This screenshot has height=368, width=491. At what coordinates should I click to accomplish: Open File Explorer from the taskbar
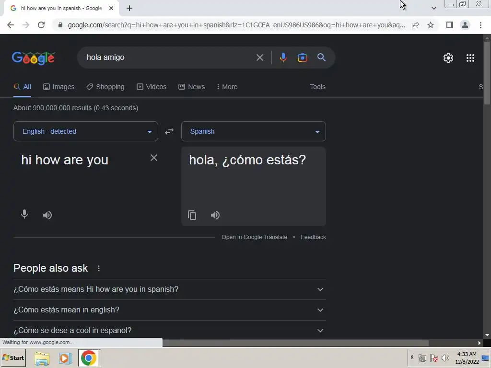[x=42, y=358]
